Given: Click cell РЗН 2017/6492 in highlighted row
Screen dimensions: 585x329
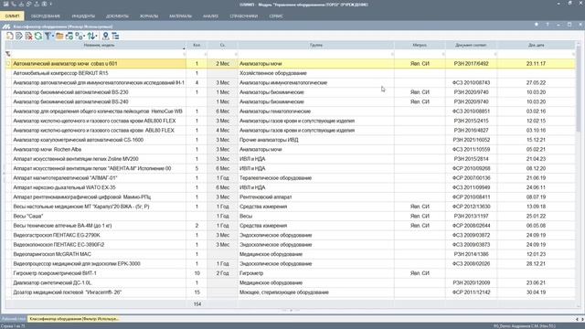Looking at the screenshot, I should pyautogui.click(x=471, y=63).
